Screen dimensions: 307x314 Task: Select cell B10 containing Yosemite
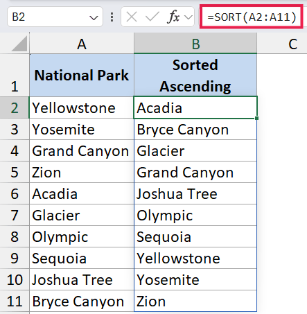click(195, 279)
